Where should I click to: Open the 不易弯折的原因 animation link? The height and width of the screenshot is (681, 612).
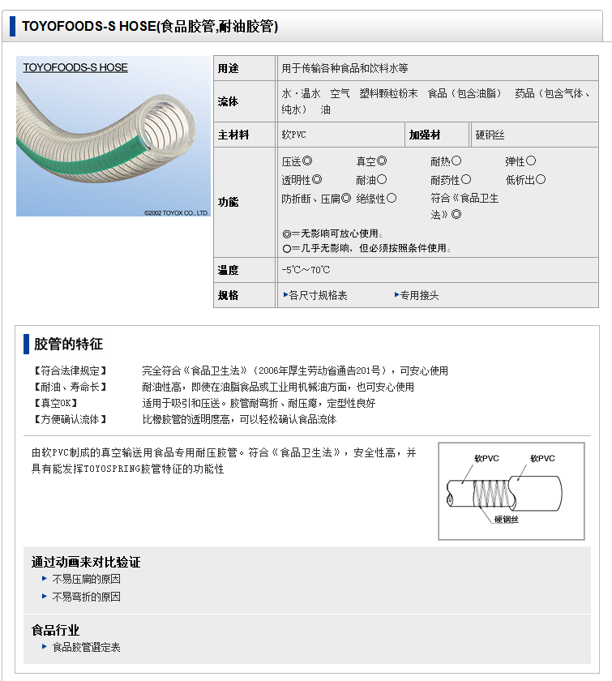pyautogui.click(x=86, y=597)
